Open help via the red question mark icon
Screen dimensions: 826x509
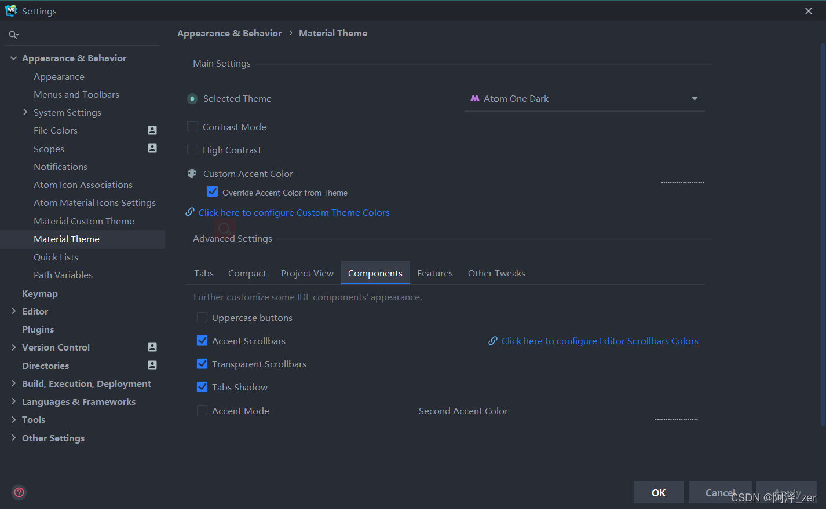click(x=19, y=492)
